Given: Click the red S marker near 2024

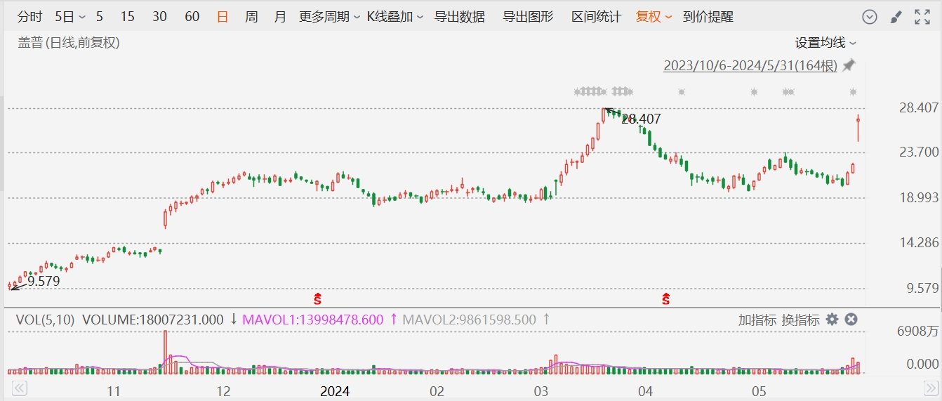Looking at the screenshot, I should (x=317, y=300).
